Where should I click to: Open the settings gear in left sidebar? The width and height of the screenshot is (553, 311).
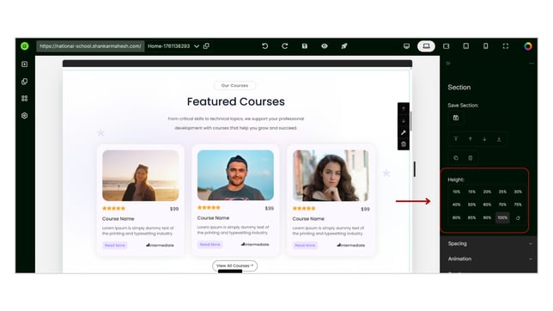click(24, 115)
